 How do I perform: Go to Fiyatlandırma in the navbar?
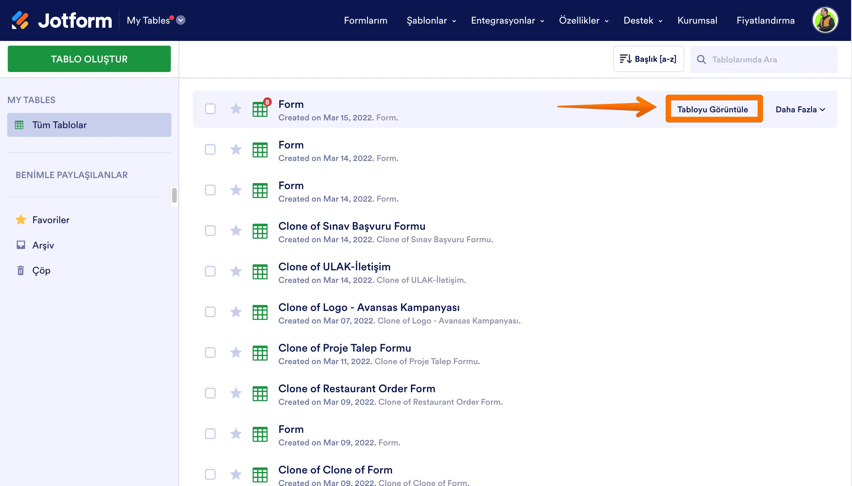click(x=765, y=20)
